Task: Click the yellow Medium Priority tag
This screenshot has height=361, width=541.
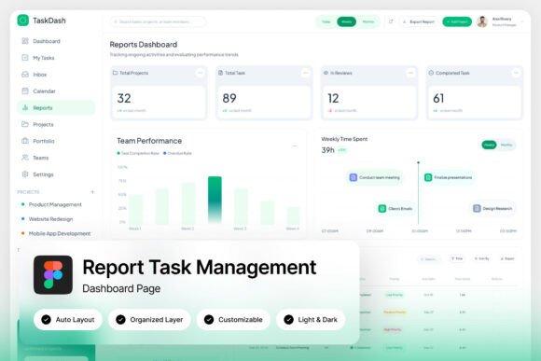Action: 395,312
